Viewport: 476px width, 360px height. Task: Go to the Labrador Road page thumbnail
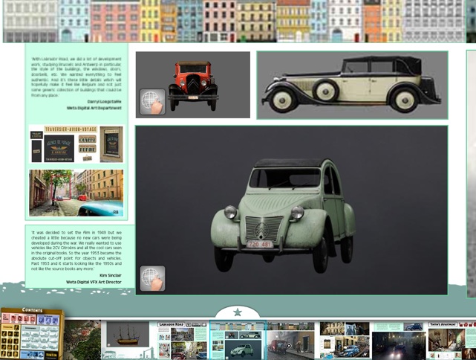tap(182, 341)
